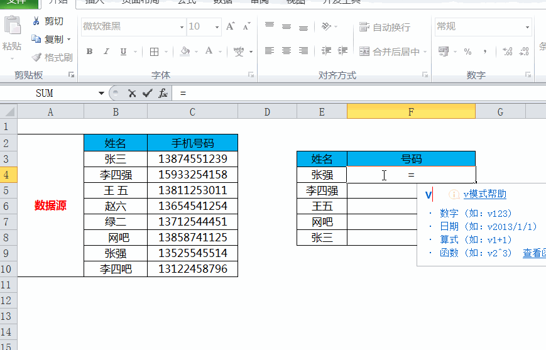
Task: Open the v模式帮助 link
Action: pyautogui.click(x=484, y=194)
